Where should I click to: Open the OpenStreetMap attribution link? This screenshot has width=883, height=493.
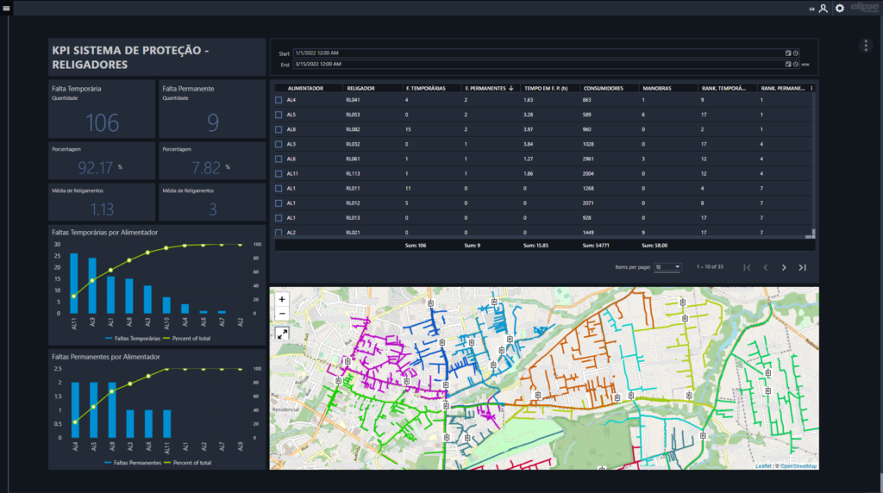pyautogui.click(x=798, y=466)
